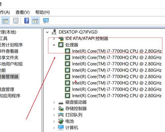Screen dimensions: 165x132
Task: Toggle the Show/Hide Action Pane toolbar icon
Action: pos(35,21)
